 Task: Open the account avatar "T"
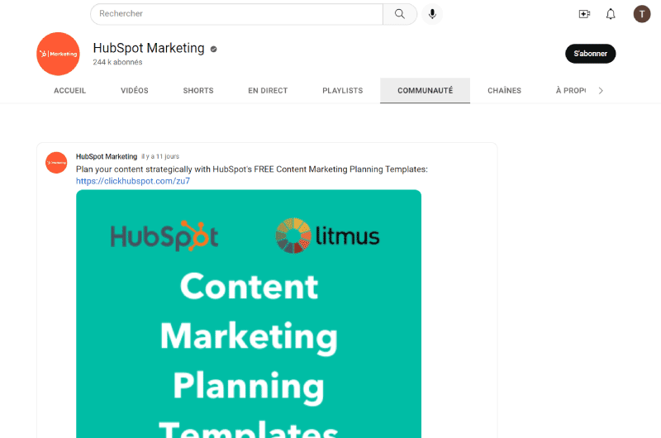click(x=642, y=14)
